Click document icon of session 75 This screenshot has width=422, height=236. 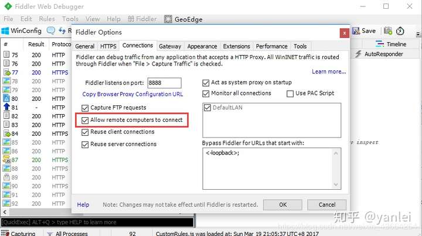click(x=6, y=54)
